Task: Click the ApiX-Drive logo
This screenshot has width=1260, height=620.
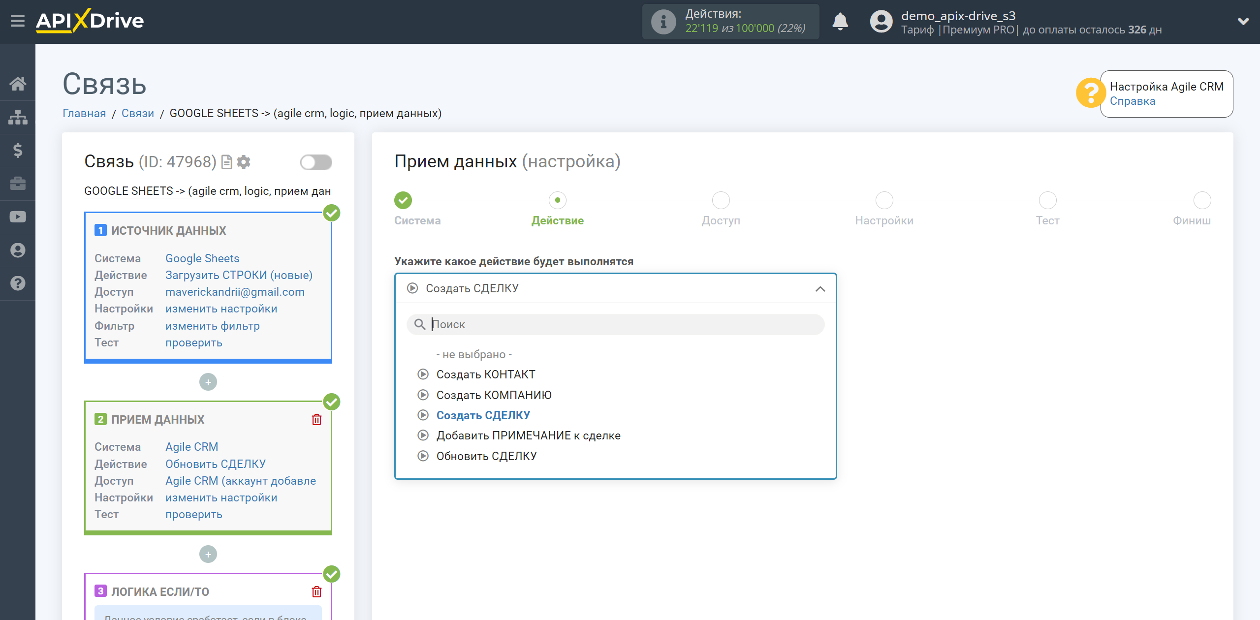Action: pos(90,21)
